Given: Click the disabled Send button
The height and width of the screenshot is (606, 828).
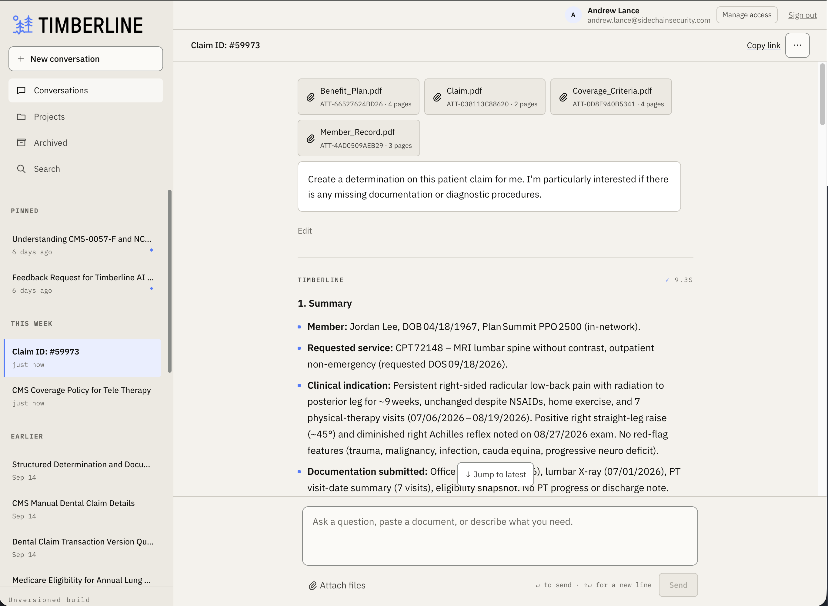Looking at the screenshot, I should click(x=678, y=585).
